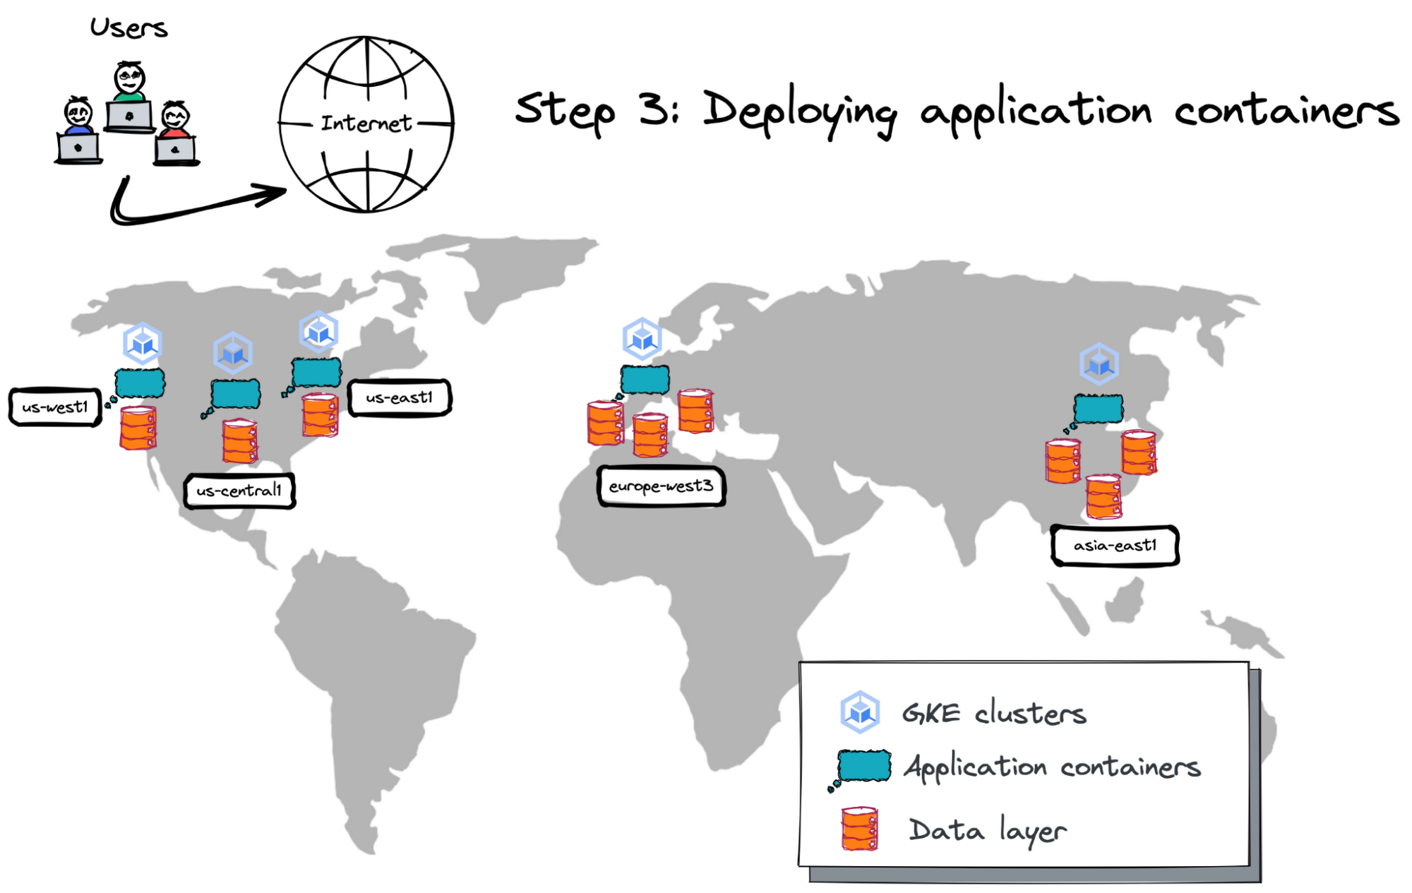This screenshot has height=893, width=1412.
Task: Click the bottom data layer in asia-east1
Action: (1103, 496)
